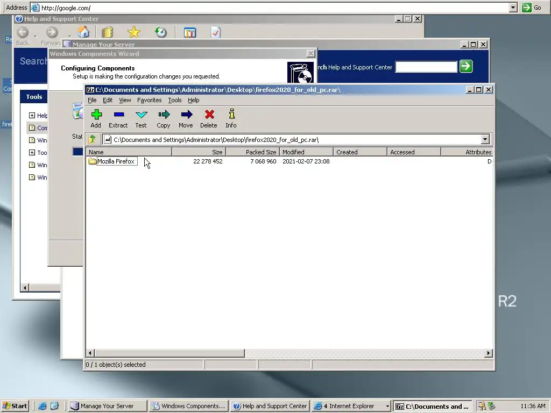Screen dimensions: 551x413
Task: Click first system tray icon
Action: tap(482, 406)
